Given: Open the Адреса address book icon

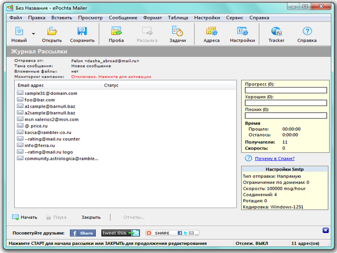Looking at the screenshot, I should point(212,32).
